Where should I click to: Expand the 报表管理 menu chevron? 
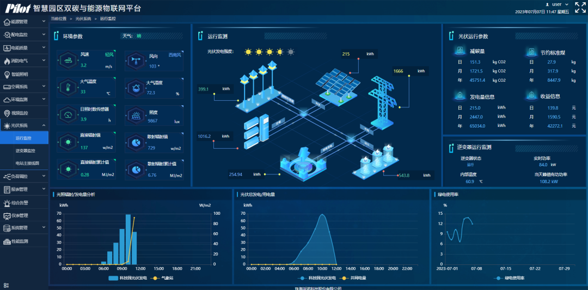44,189
